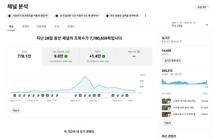Click the 고급 모드 button

coord(202,7)
